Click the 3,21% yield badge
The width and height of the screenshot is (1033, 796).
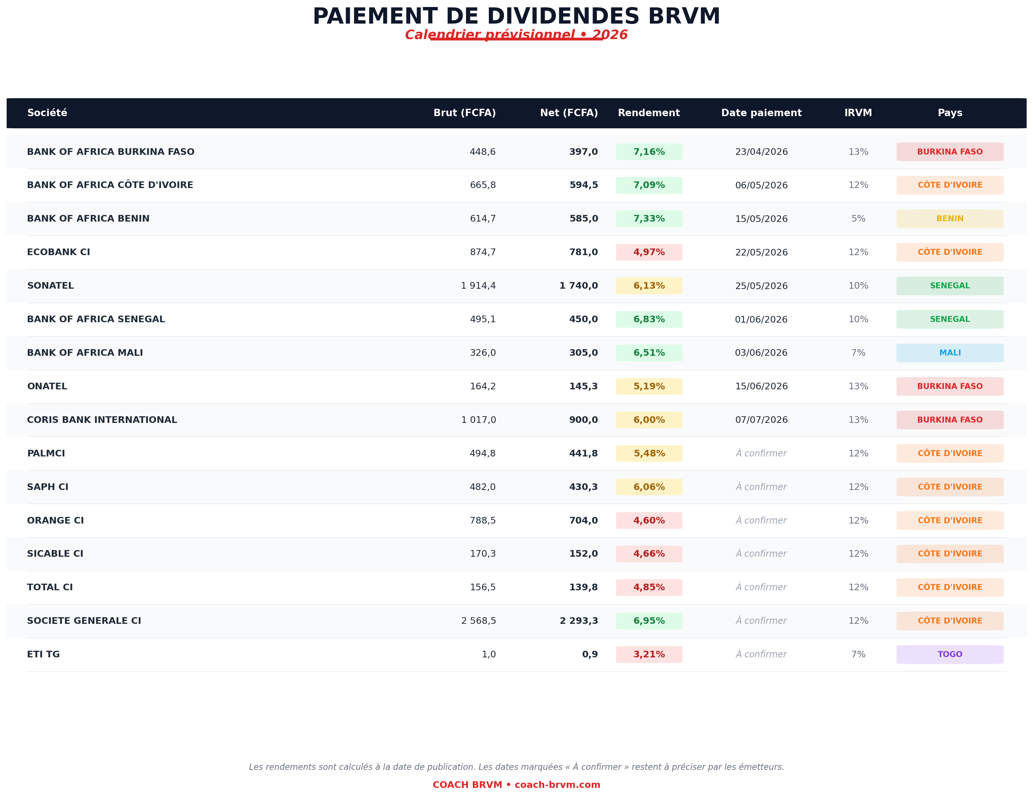649,655
